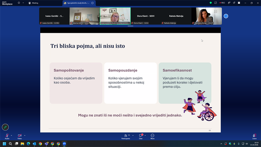Open the Participants panel

(126, 137)
